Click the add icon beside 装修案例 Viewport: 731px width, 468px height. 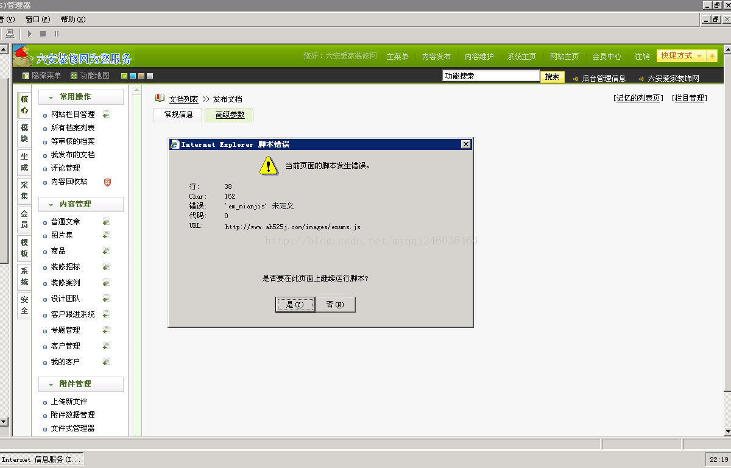(107, 282)
